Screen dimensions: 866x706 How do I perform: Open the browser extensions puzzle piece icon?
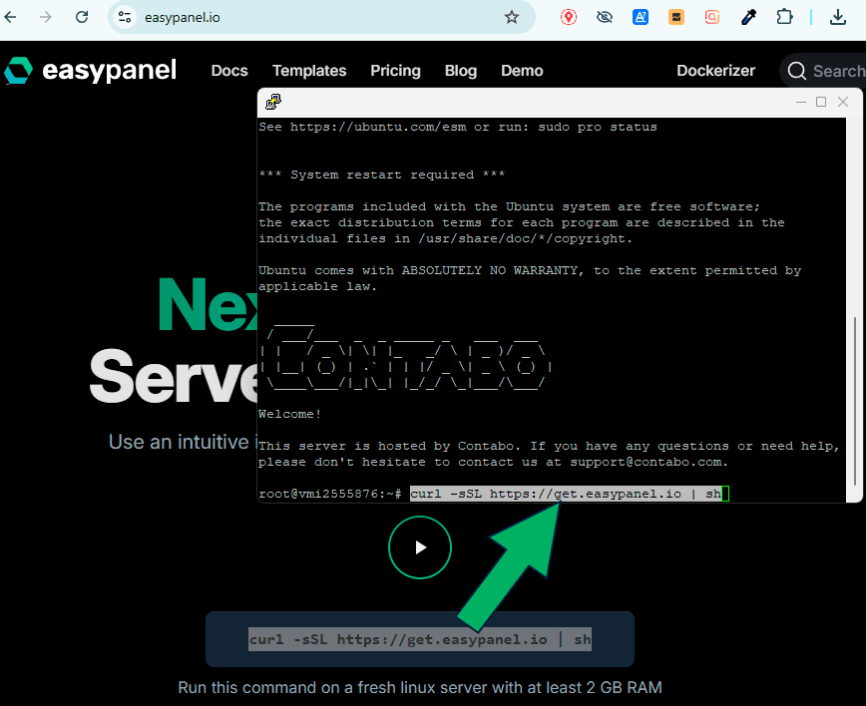point(784,17)
